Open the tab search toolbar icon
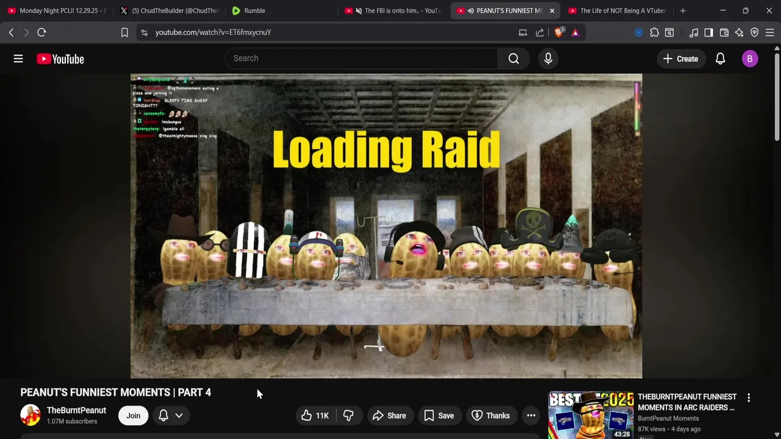Image resolution: width=781 pixels, height=439 pixels. pyautogui.click(x=669, y=32)
